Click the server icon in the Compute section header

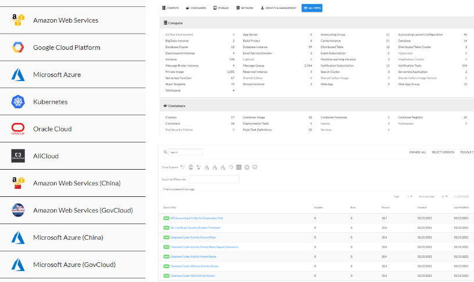click(x=166, y=23)
